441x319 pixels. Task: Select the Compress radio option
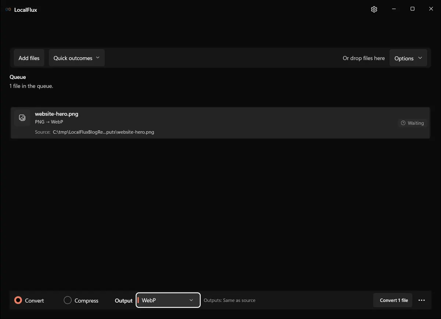click(x=81, y=300)
